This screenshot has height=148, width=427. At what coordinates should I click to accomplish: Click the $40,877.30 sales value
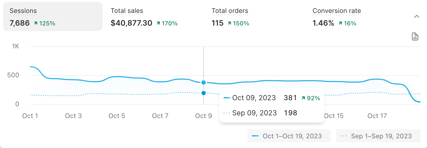pos(131,23)
